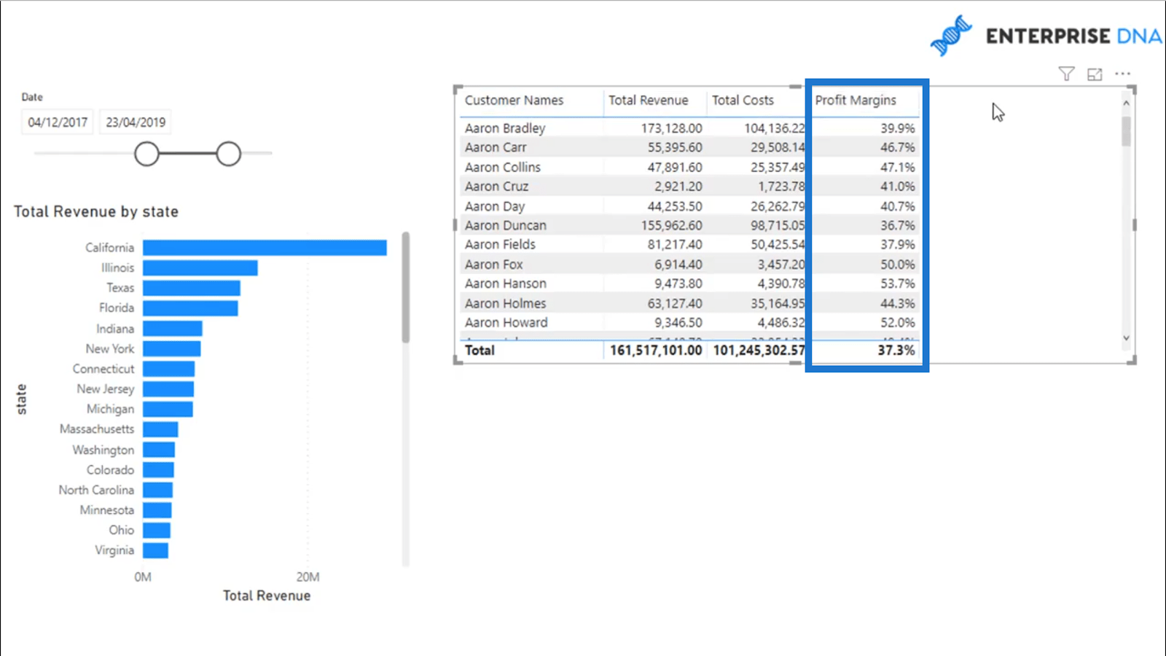Viewport: 1166px width, 656px height.
Task: Select the Illinois bar
Action: point(200,268)
